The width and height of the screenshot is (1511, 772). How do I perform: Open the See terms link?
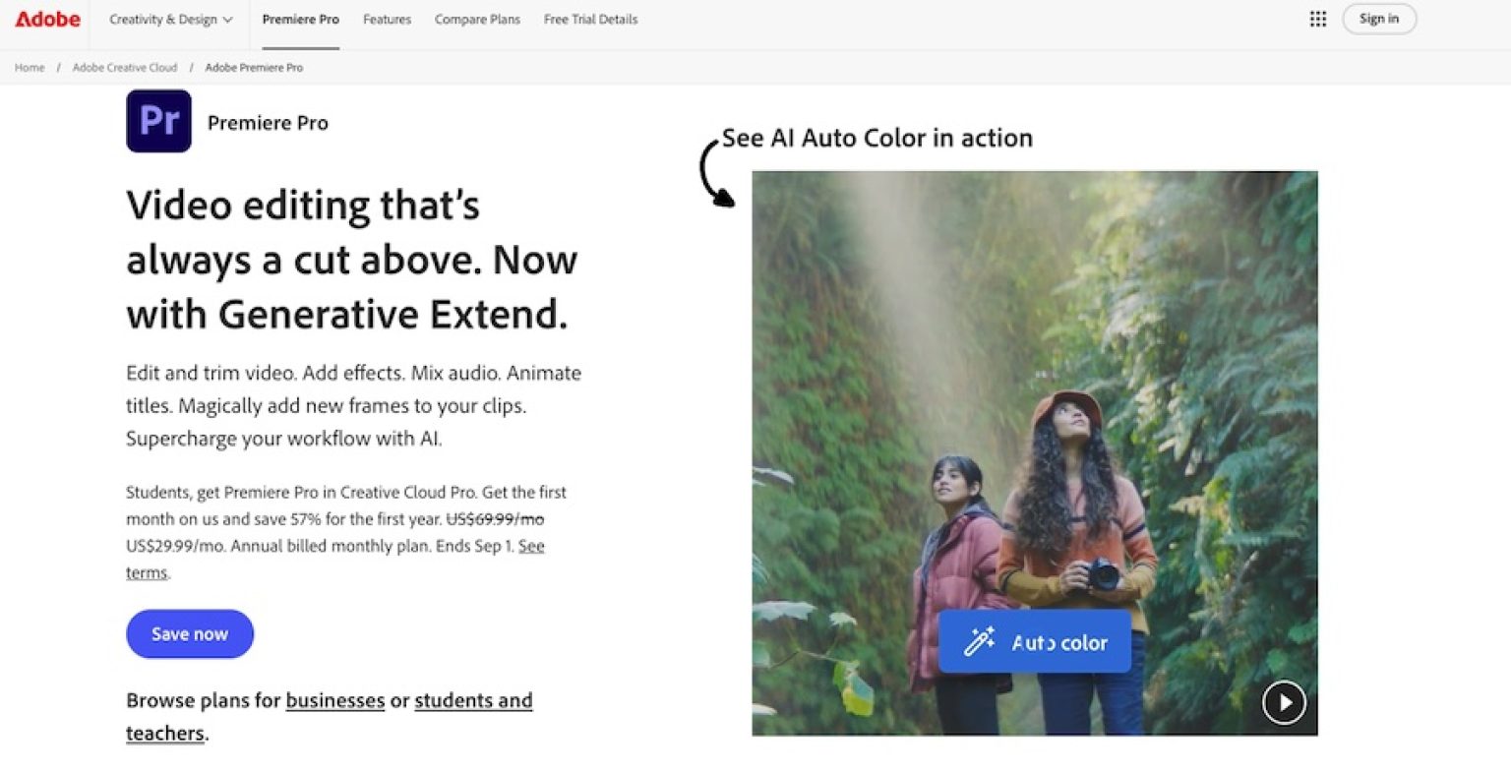335,560
